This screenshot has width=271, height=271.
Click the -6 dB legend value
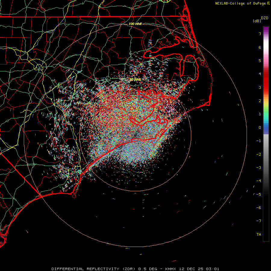point(259,208)
